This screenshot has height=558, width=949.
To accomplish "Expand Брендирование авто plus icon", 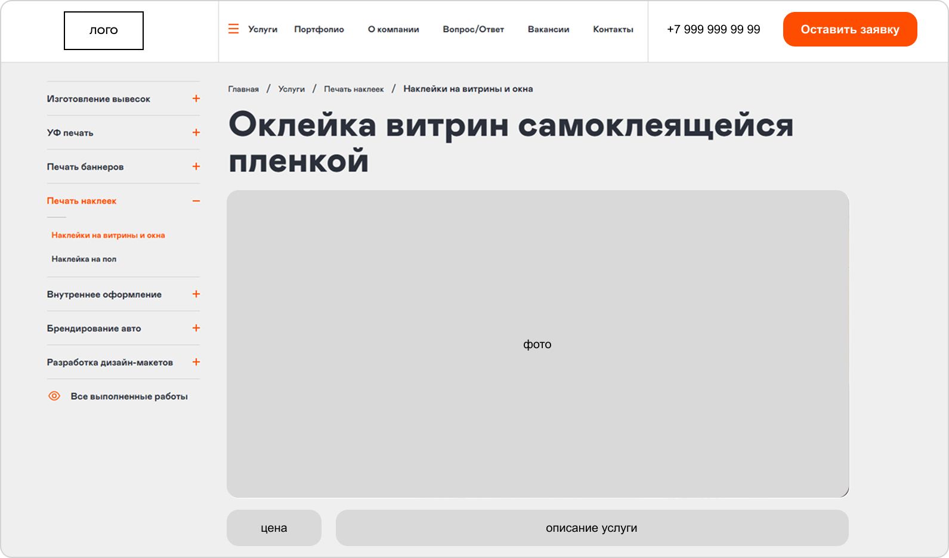I will (196, 328).
